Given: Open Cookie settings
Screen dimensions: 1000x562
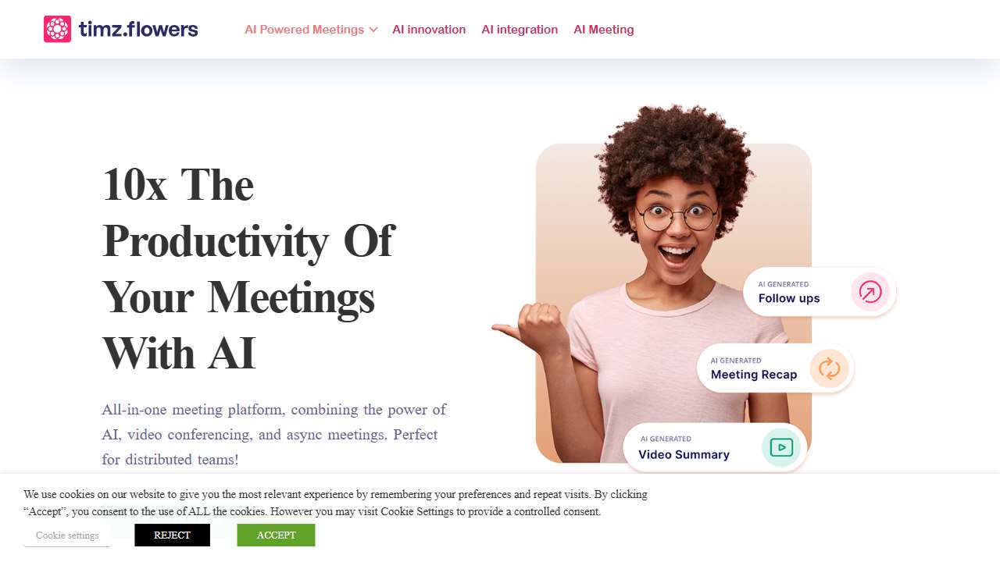Looking at the screenshot, I should tap(67, 535).
